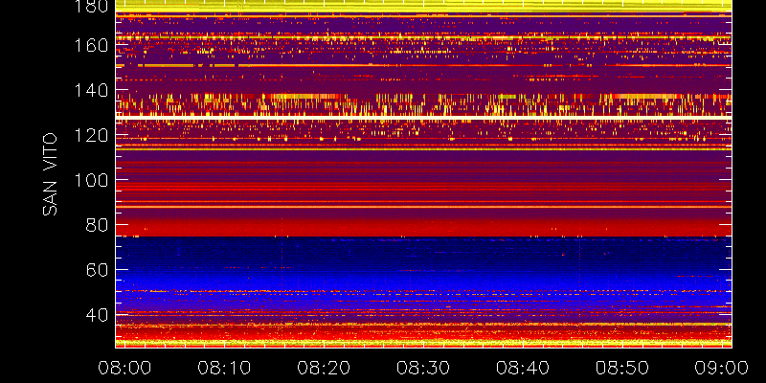766x383 pixels.
Task: Click the 100 frequency axis label
Action: pos(91,180)
